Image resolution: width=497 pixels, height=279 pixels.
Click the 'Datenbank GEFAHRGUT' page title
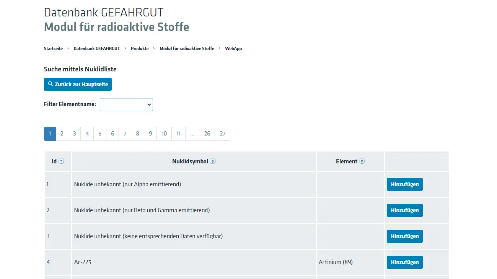coord(104,12)
